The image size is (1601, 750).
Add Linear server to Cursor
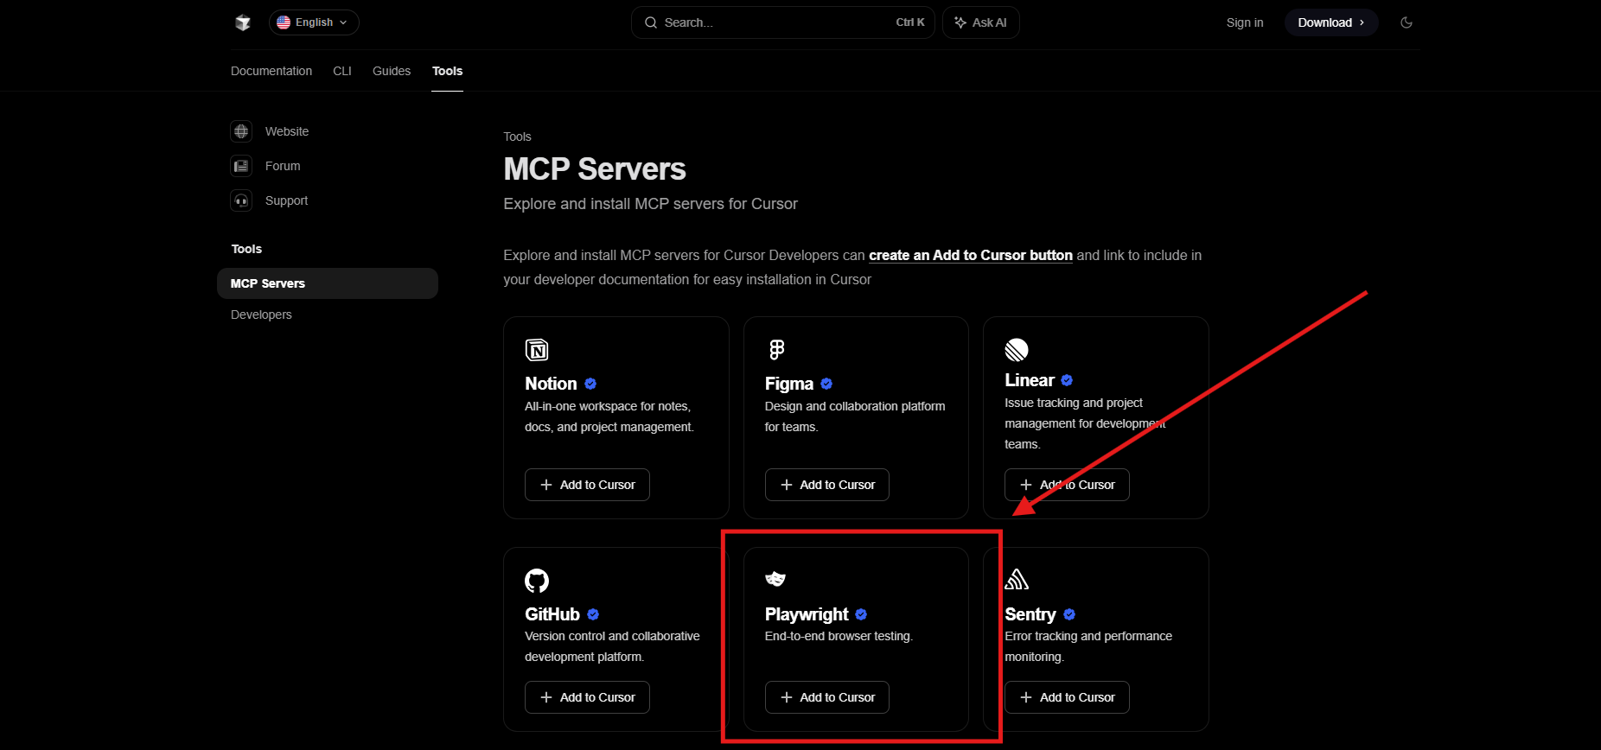pos(1067,485)
